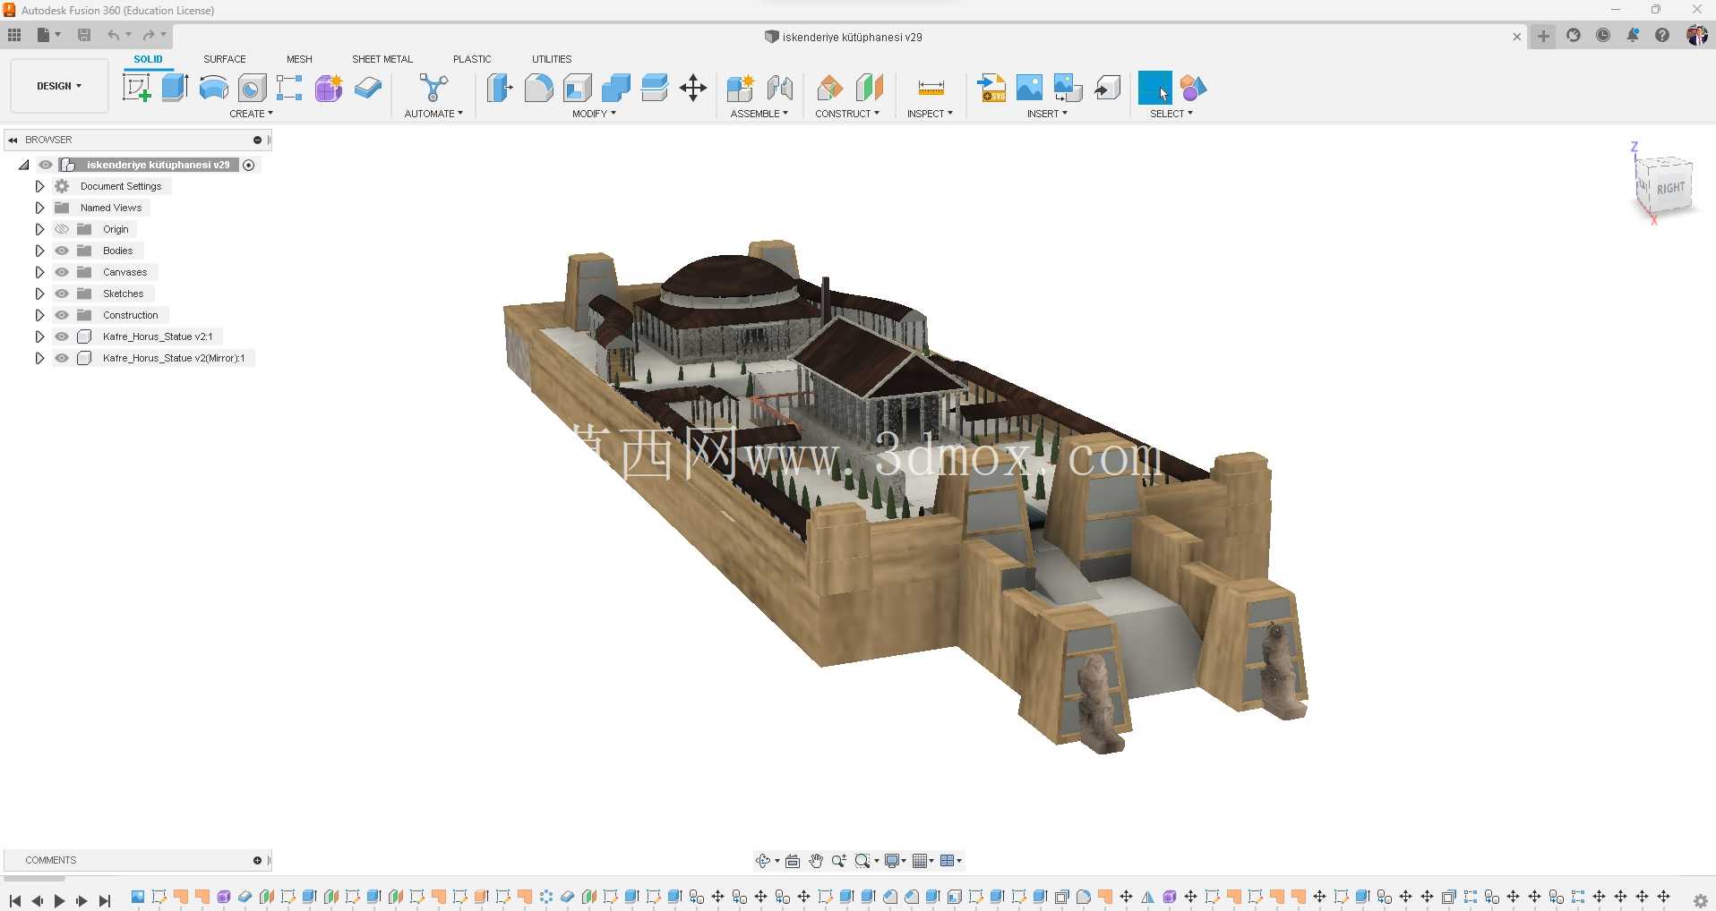
Task: Switch to the MESH tab
Action: click(299, 59)
